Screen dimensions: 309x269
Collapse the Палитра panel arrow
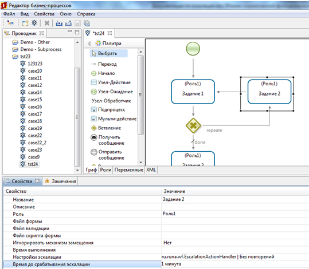coord(89,43)
